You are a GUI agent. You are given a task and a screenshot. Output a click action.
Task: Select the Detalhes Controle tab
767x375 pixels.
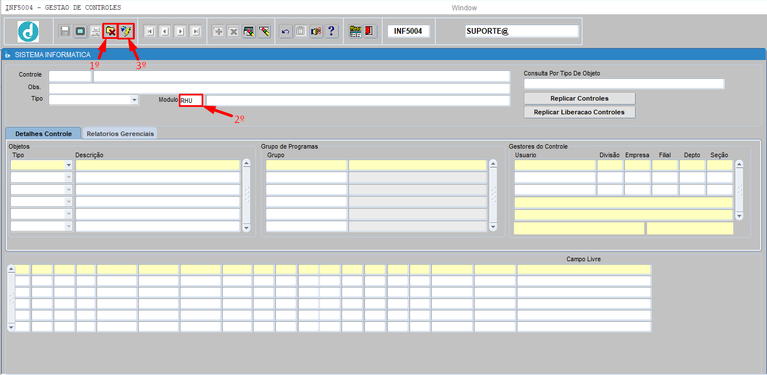tap(43, 133)
